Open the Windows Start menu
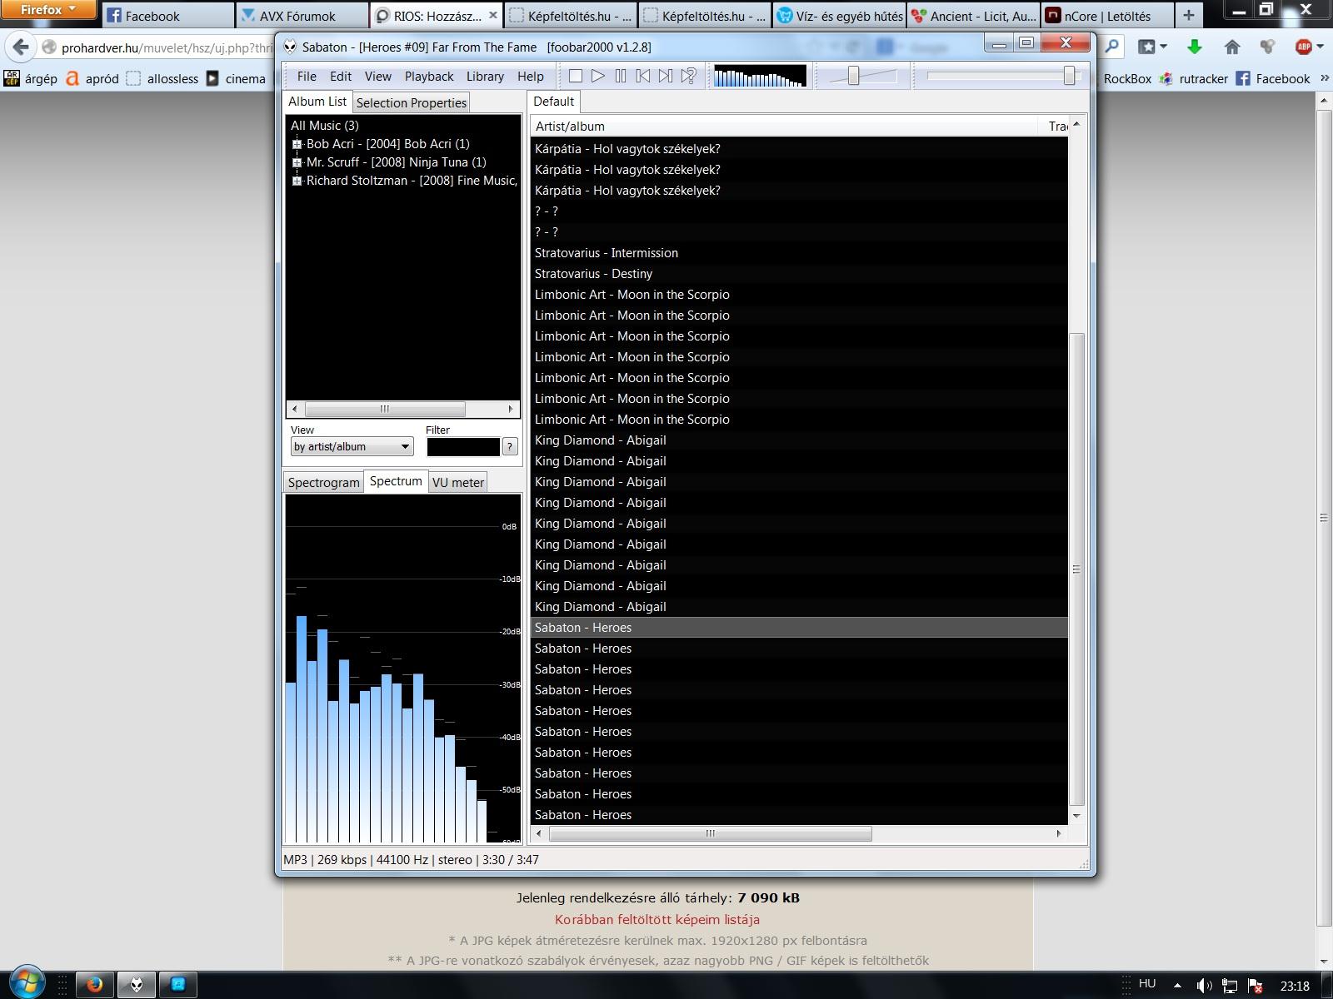This screenshot has width=1333, height=999. tap(27, 981)
